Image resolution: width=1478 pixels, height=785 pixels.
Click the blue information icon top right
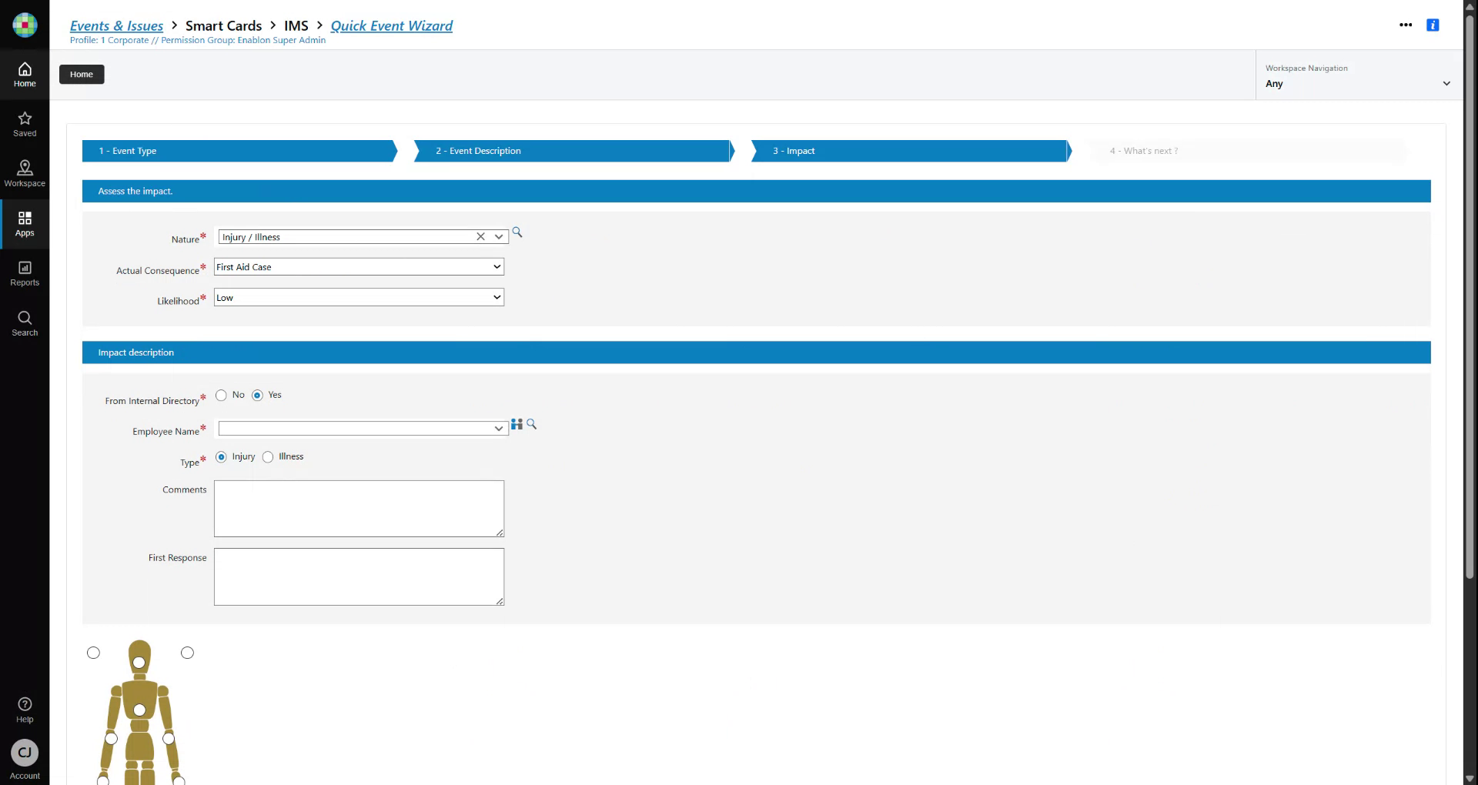coord(1433,25)
